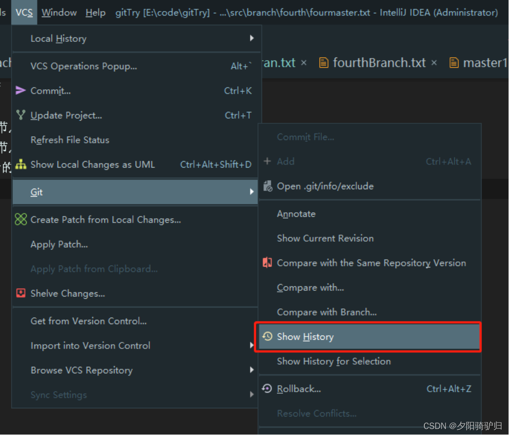Click the Add plus icon
Viewport: 509px width, 435px height.
tap(267, 161)
